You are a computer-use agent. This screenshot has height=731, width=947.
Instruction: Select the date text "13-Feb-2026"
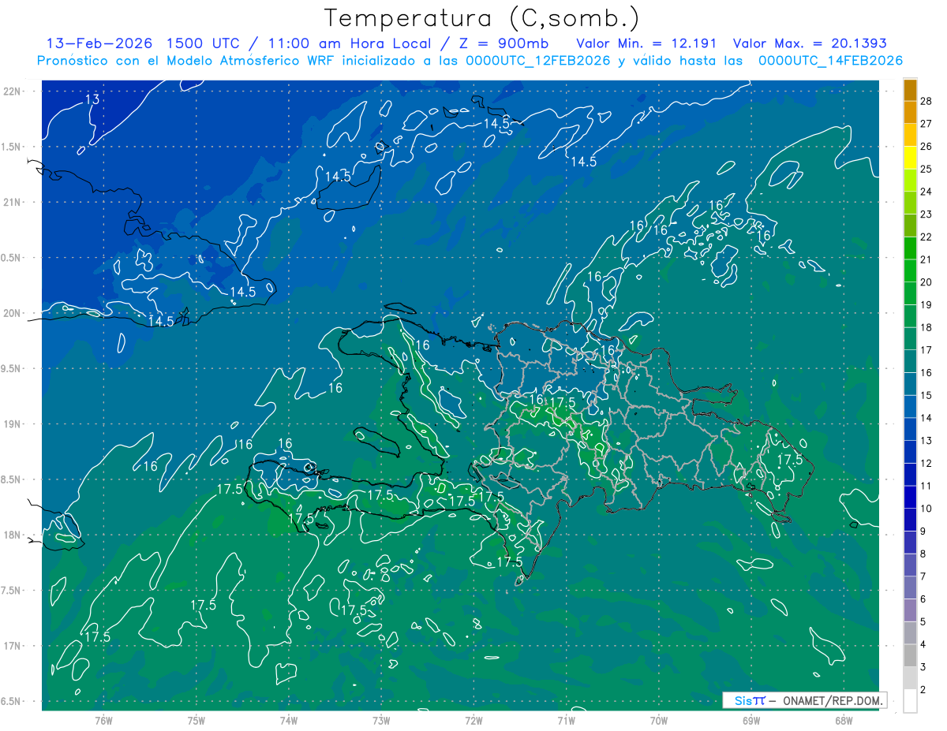(x=100, y=43)
